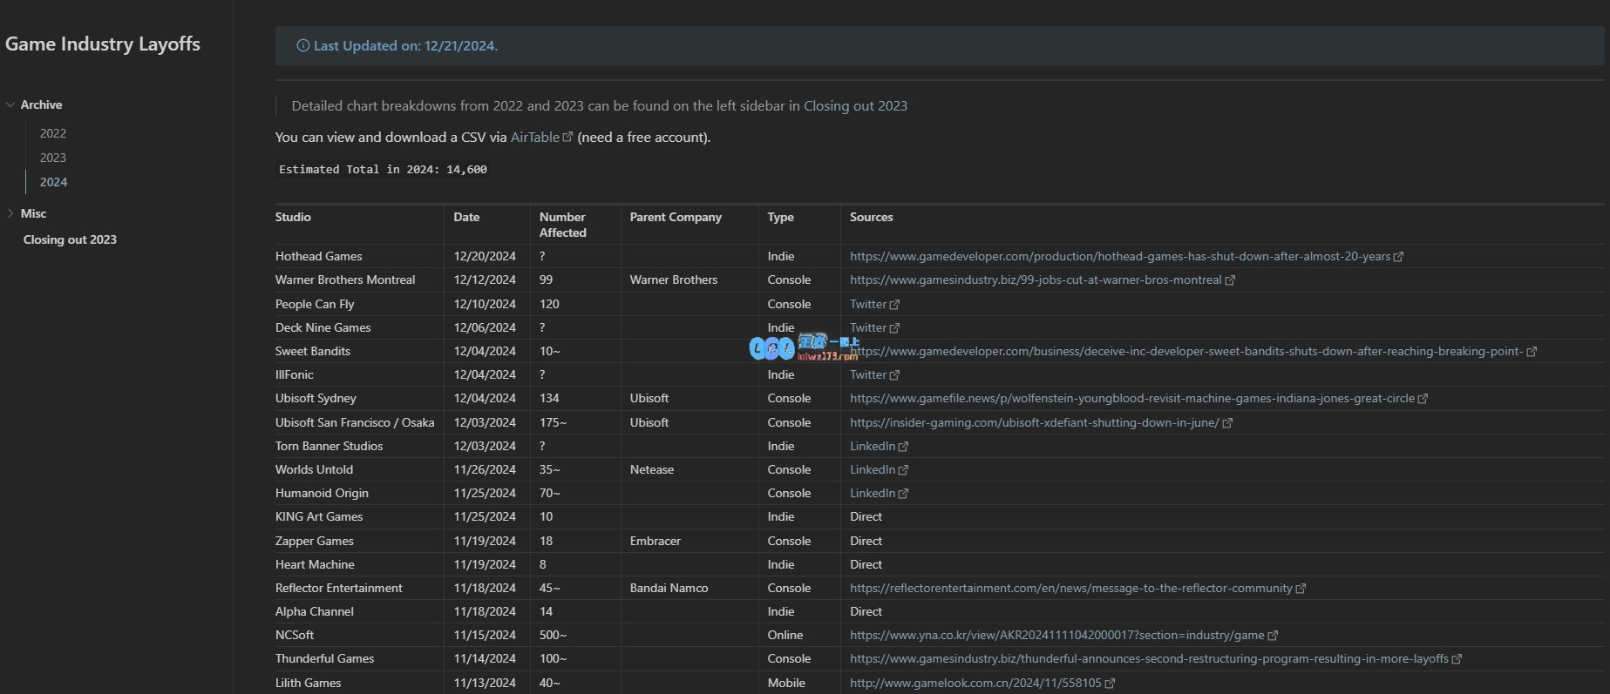Click the Heart Machine studio cell
The width and height of the screenshot is (1610, 694).
tap(315, 564)
